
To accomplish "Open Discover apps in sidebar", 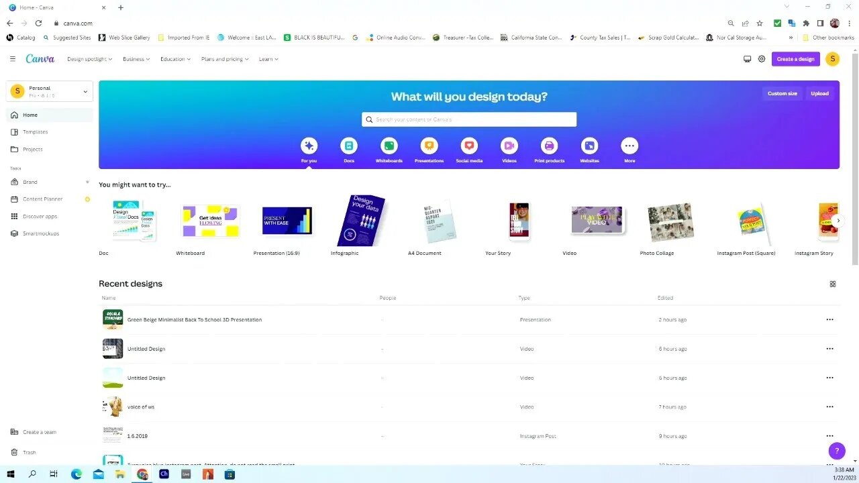I will click(50, 217).
